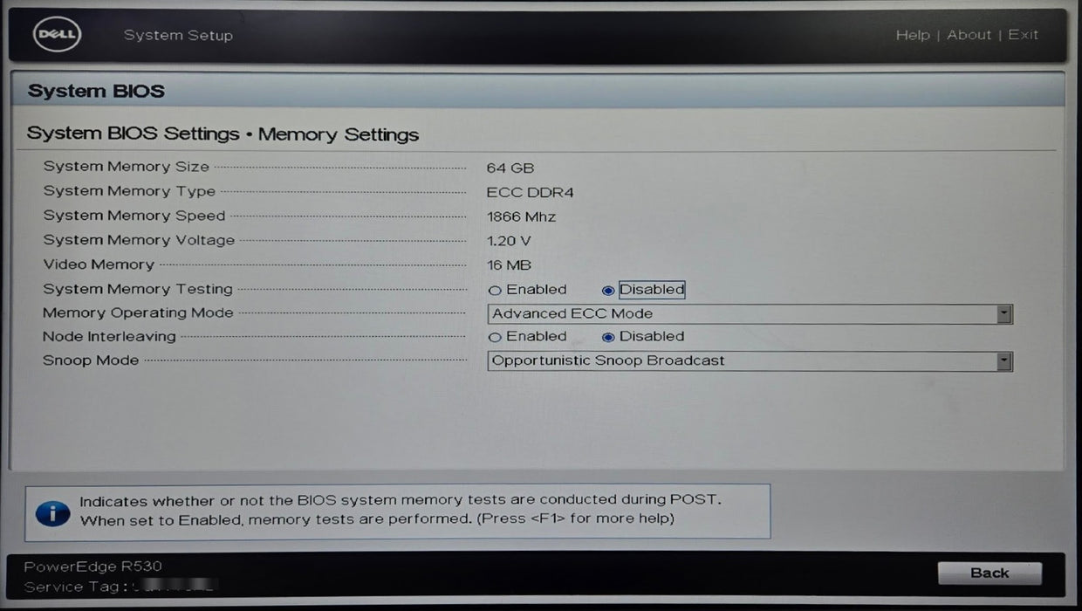Image resolution: width=1082 pixels, height=611 pixels.
Task: Open the Help link
Action: click(913, 35)
